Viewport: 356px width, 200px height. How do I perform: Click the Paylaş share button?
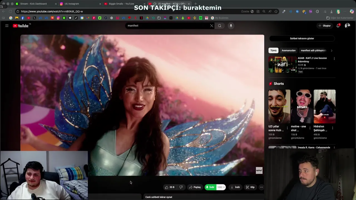[195, 187]
